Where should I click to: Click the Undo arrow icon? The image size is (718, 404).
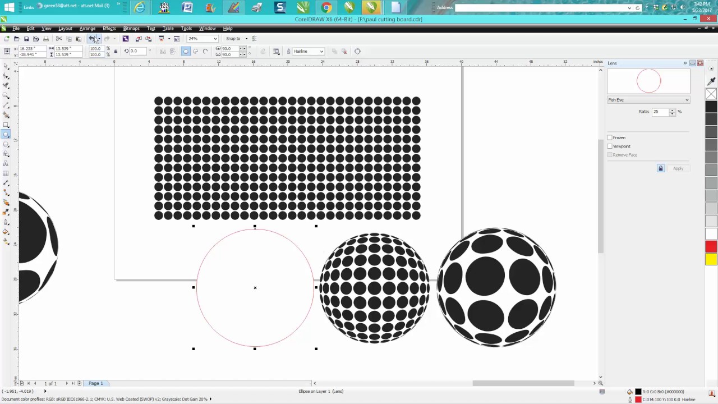pyautogui.click(x=91, y=39)
